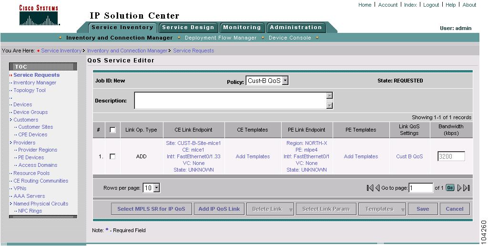Click Select Link Param button
This screenshot has width=488, height=246.
[x=326, y=209]
